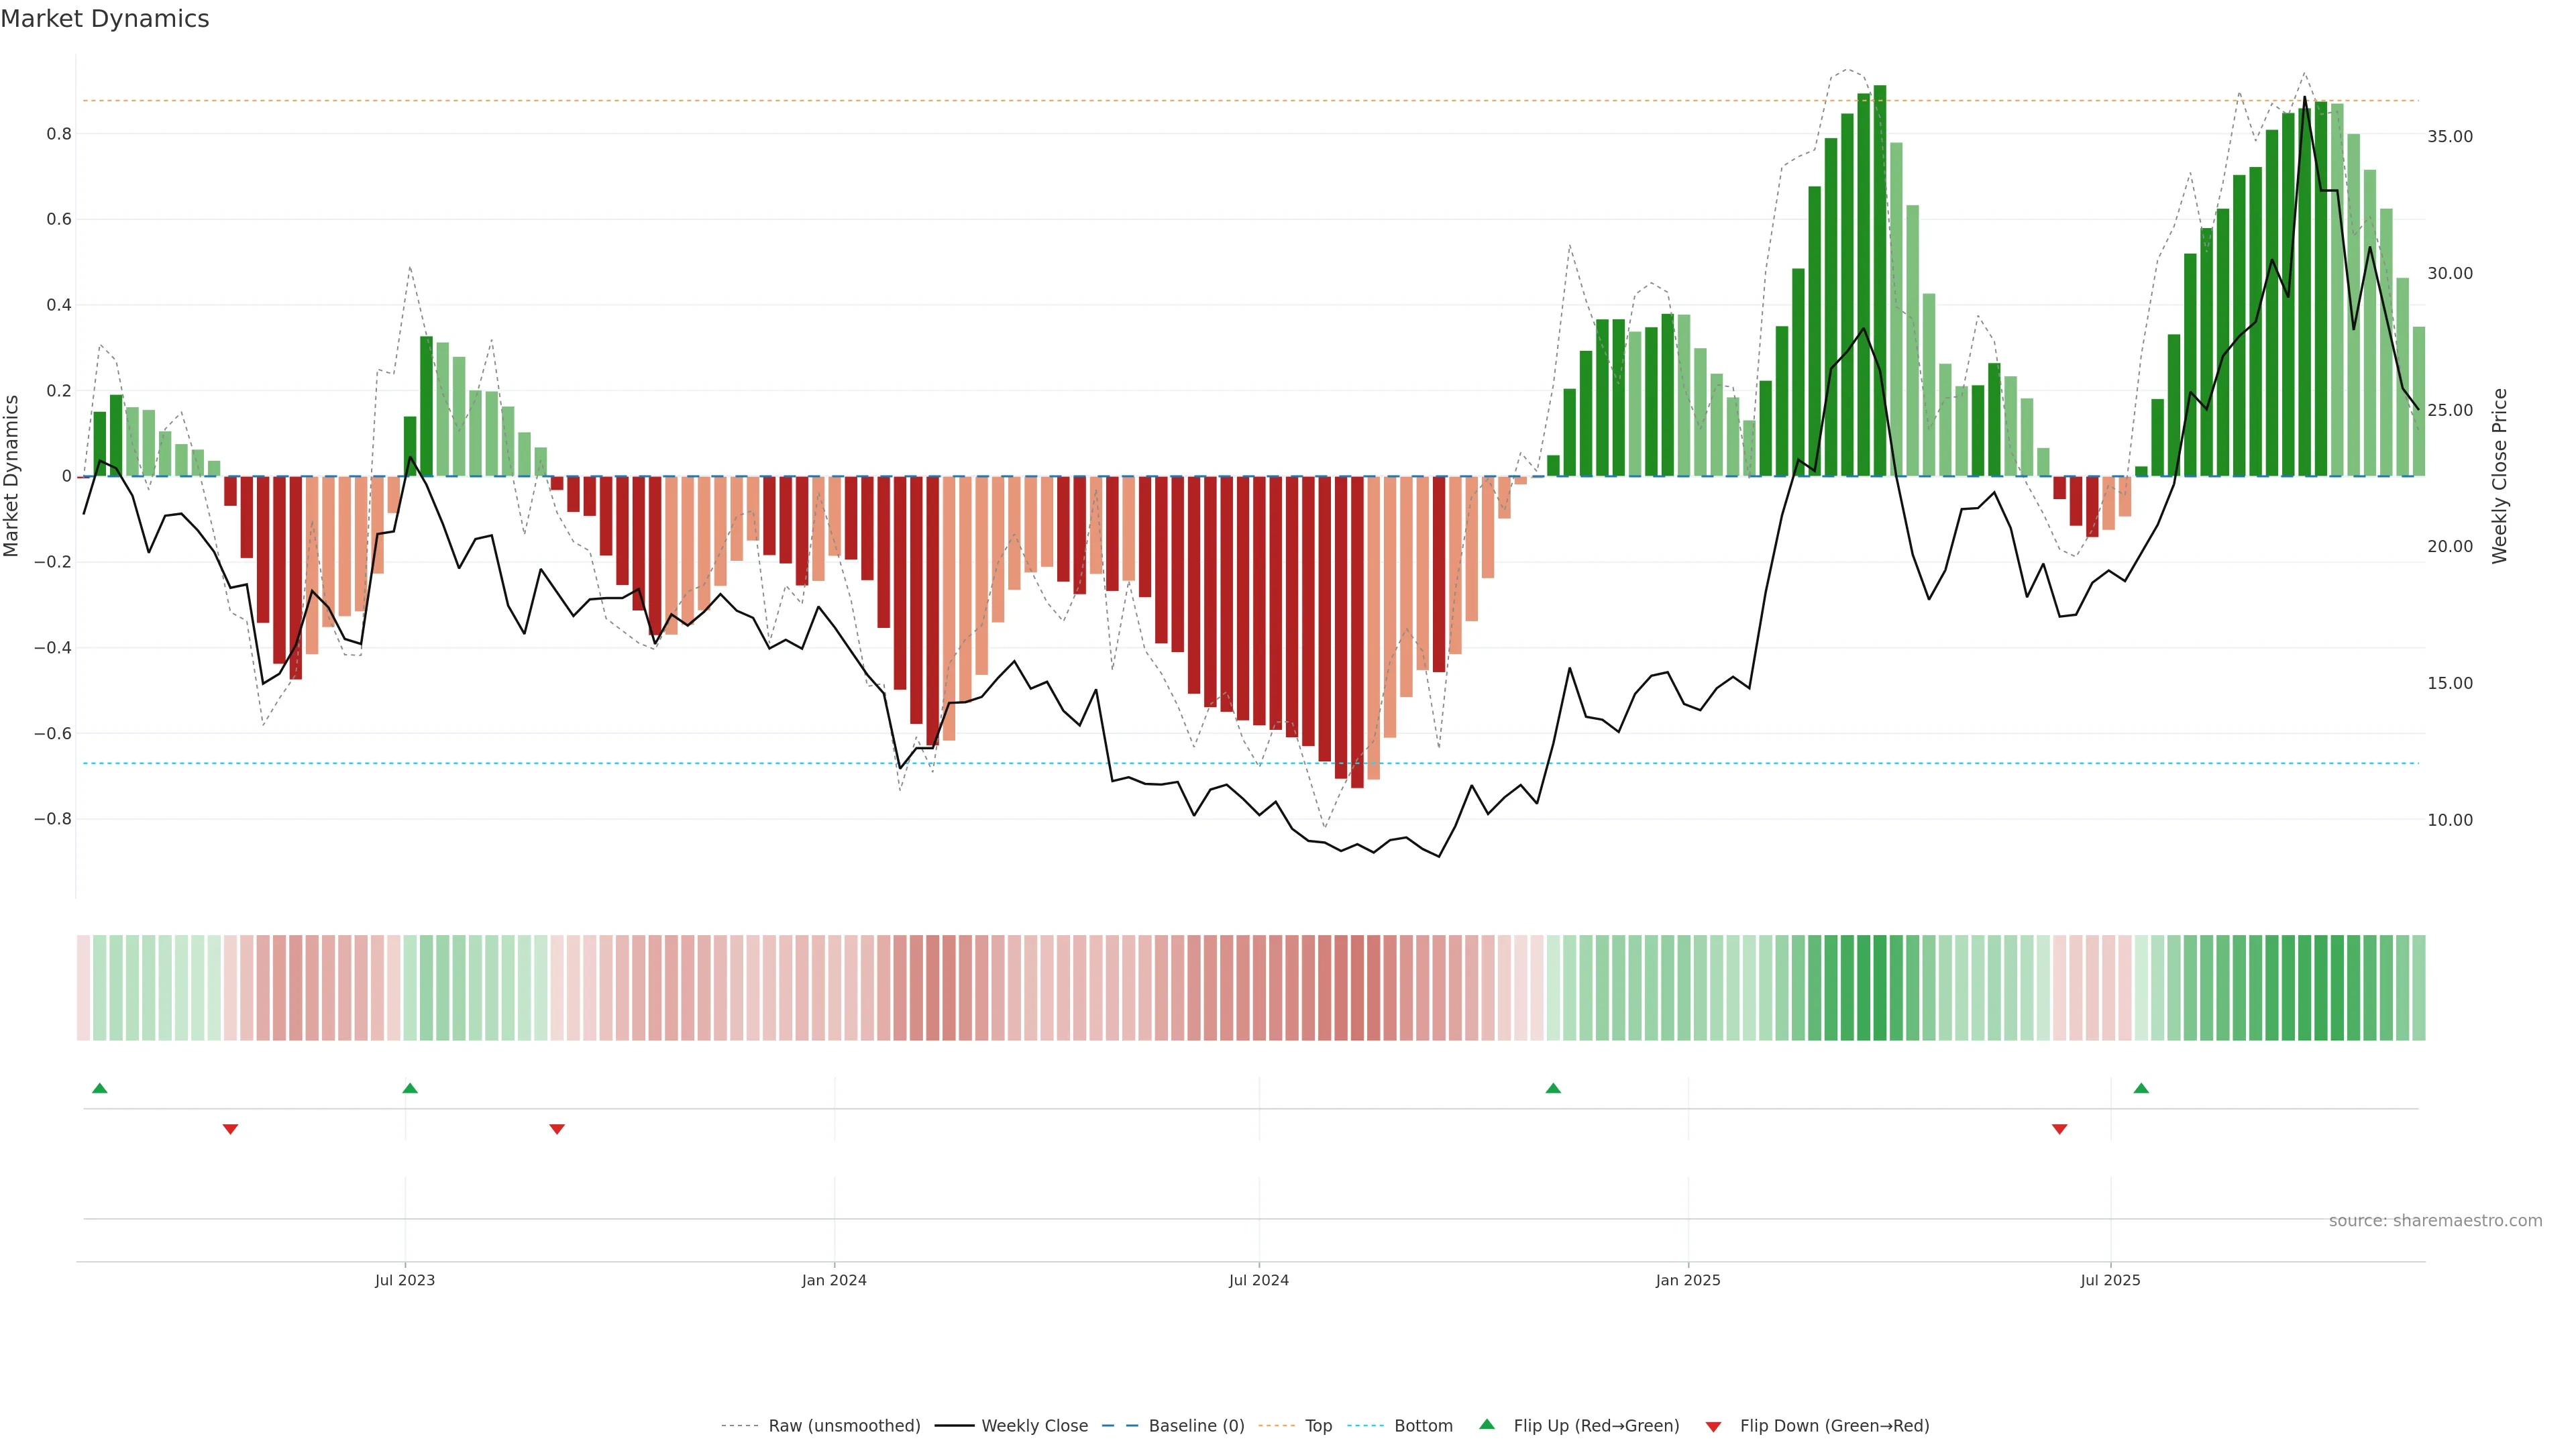
Task: Click the Jul 2024 axis label
Action: pyautogui.click(x=1258, y=1280)
